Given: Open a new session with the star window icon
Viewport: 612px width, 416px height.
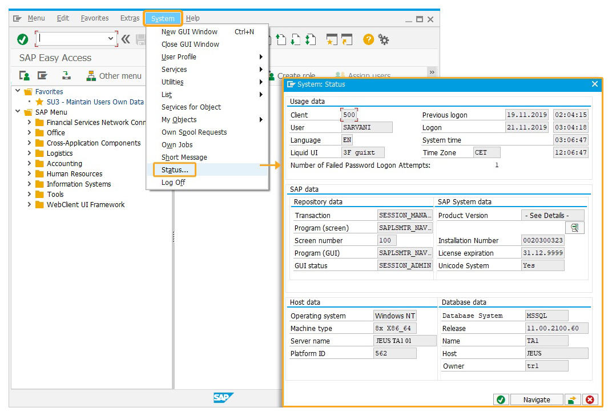Looking at the screenshot, I should [x=332, y=39].
